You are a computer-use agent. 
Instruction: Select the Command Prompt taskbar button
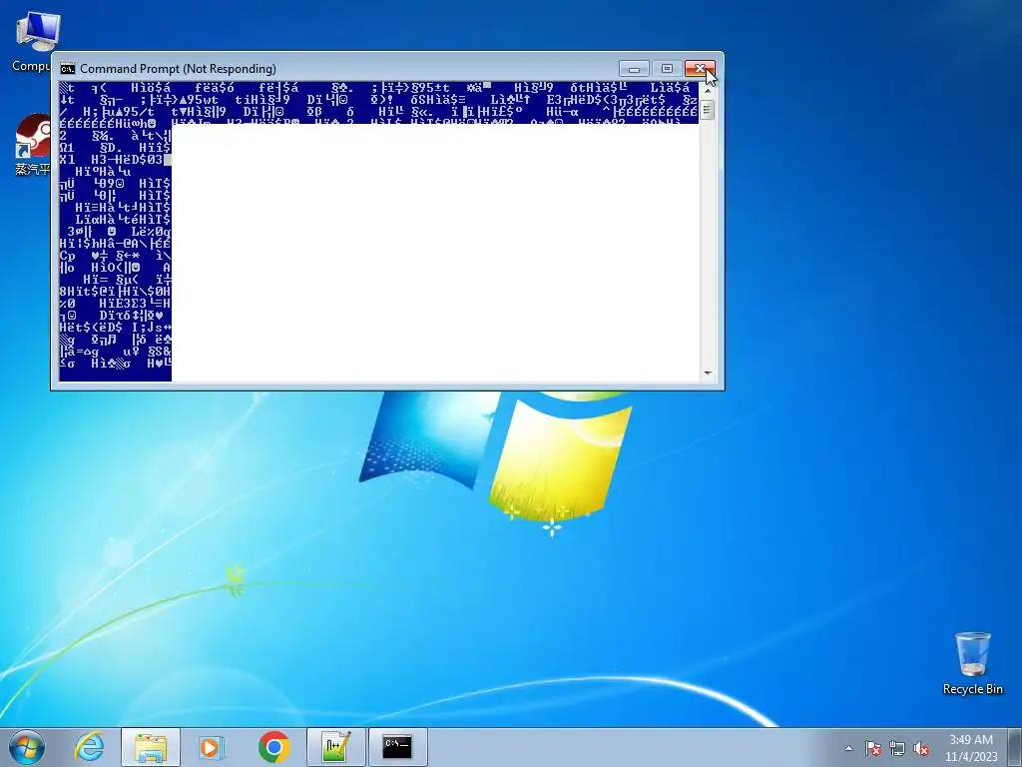397,747
